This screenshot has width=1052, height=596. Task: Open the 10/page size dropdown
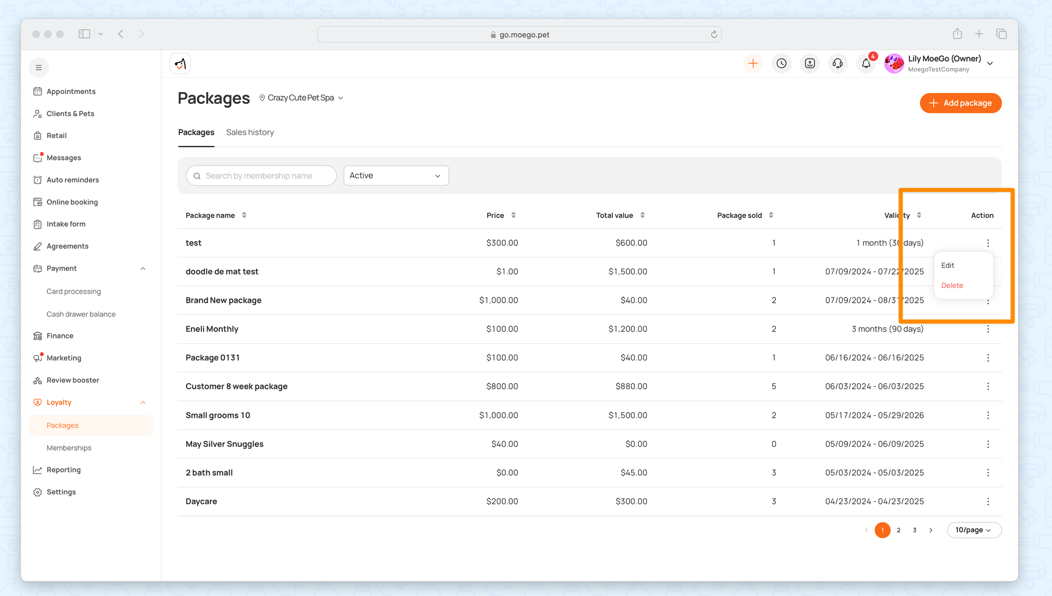pyautogui.click(x=974, y=530)
